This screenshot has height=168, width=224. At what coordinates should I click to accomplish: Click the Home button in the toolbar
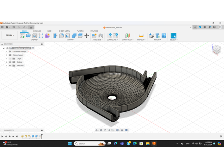pyautogui.click(x=31, y=27)
